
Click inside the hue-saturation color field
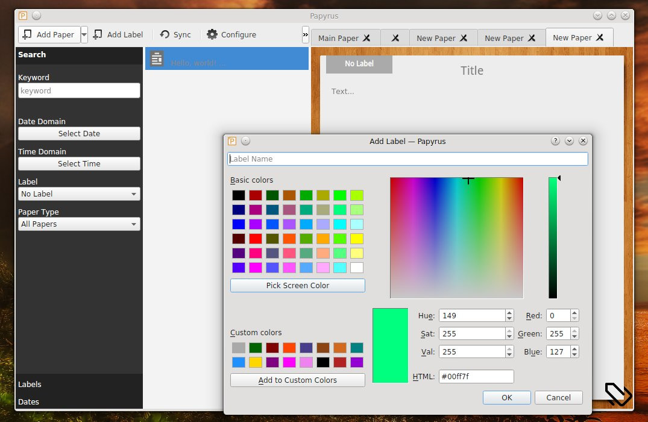coord(457,238)
